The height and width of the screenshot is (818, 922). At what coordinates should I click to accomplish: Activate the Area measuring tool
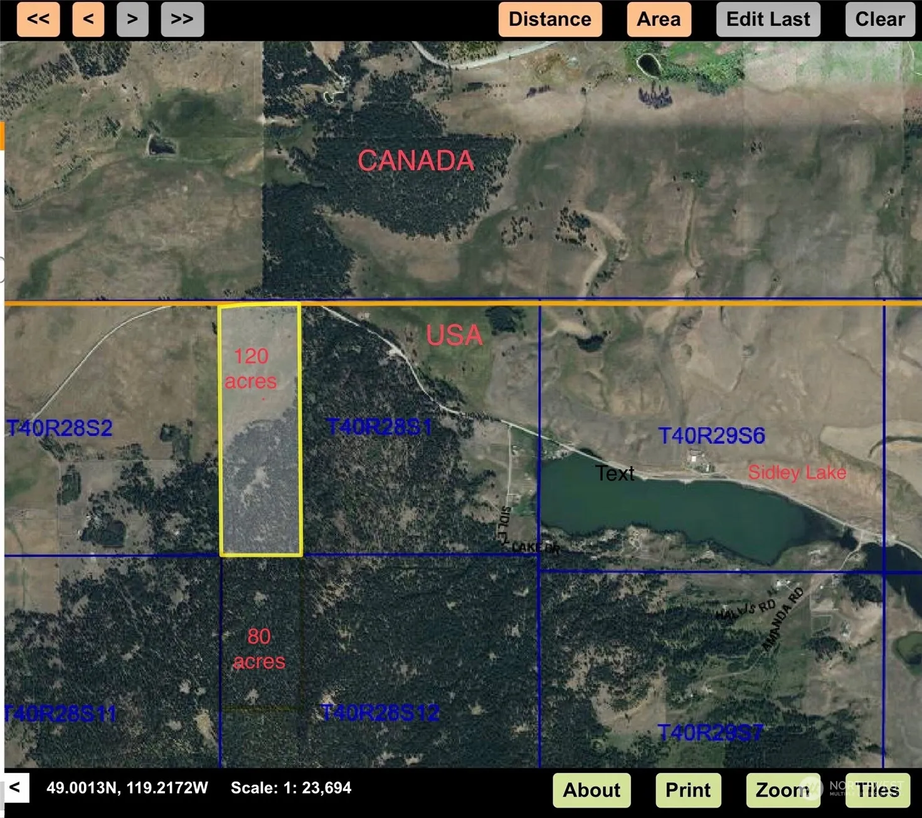(x=659, y=19)
